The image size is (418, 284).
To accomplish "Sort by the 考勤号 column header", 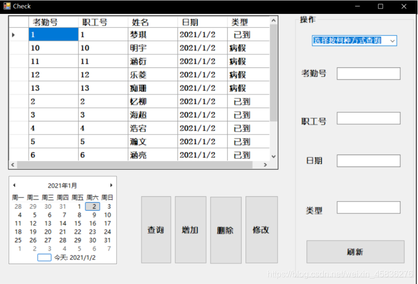I will click(54, 22).
